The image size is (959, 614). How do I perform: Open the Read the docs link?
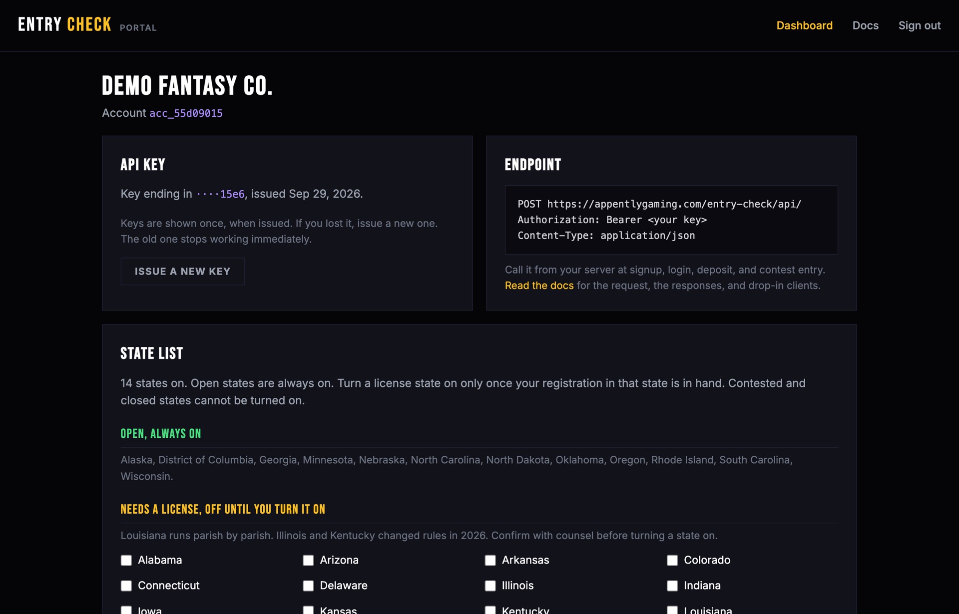coord(539,286)
